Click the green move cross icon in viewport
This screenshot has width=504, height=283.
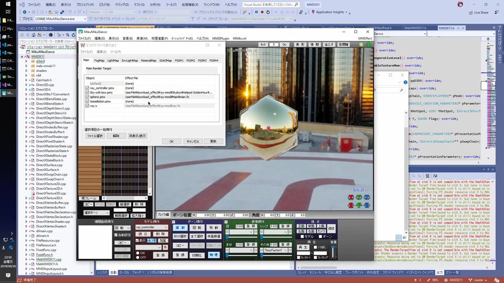369,45
